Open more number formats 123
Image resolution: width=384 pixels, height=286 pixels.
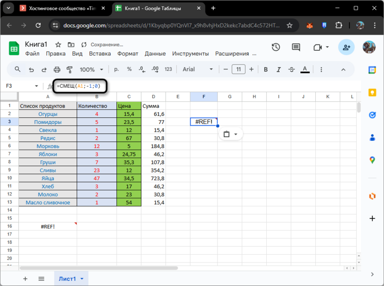click(x=168, y=69)
